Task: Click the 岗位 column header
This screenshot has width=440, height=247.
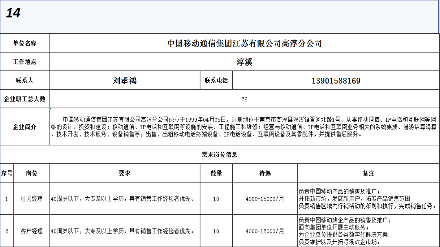Action: [31, 173]
